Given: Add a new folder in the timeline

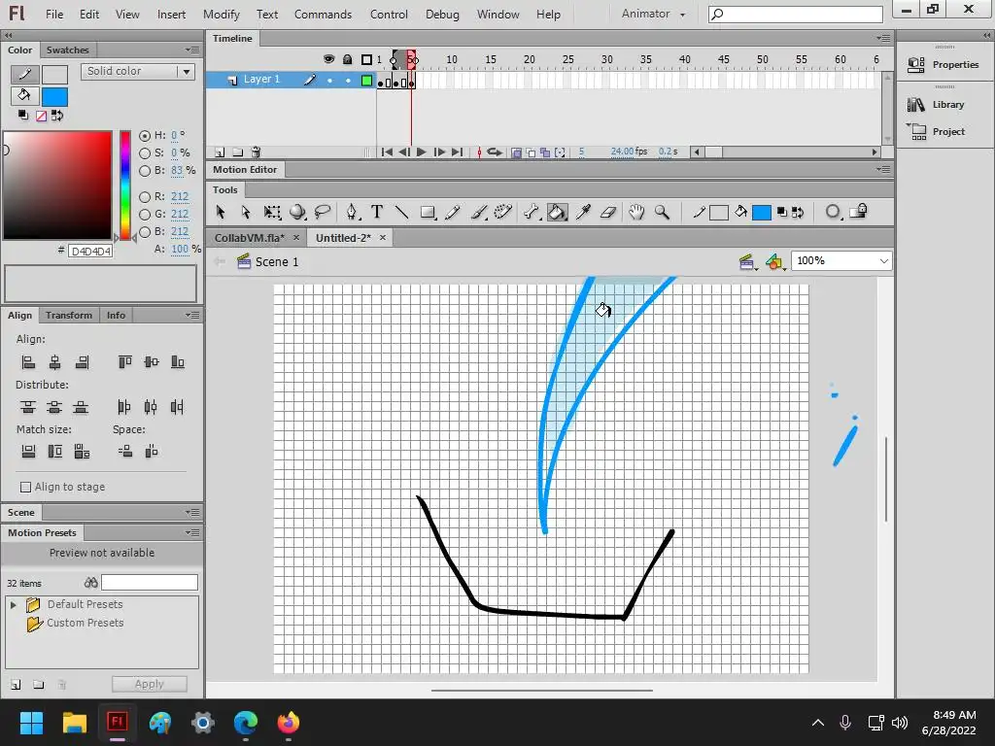Looking at the screenshot, I should 237,153.
